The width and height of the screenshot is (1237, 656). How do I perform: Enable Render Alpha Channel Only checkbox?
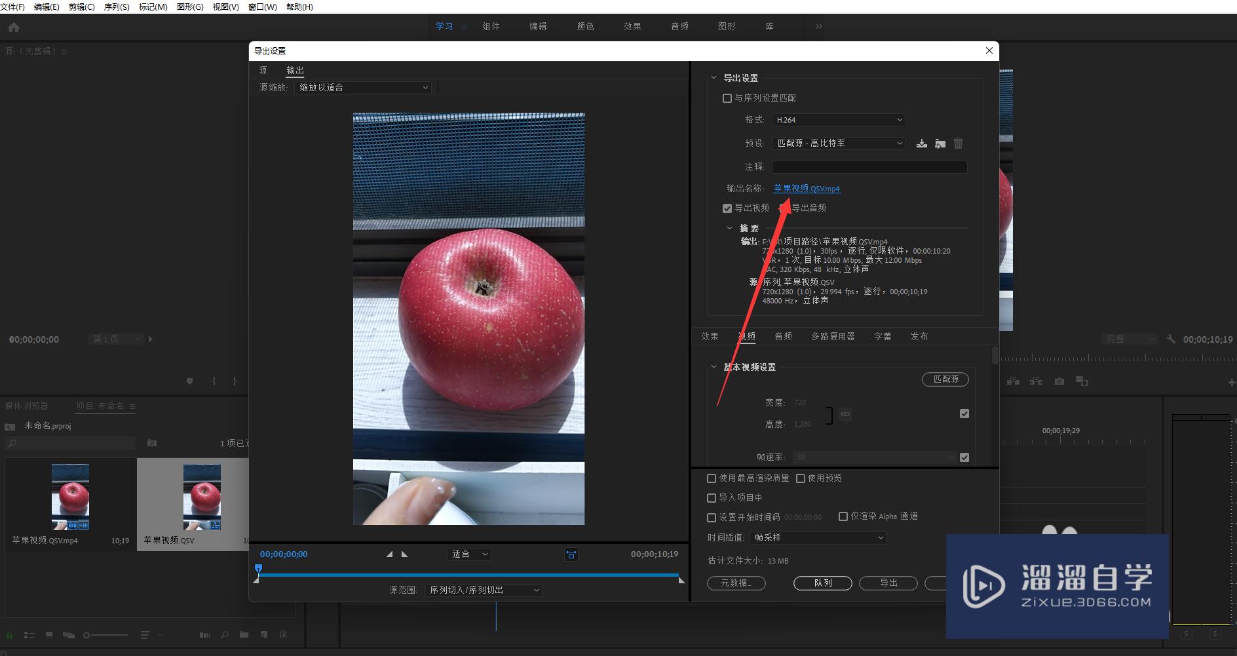tap(843, 516)
